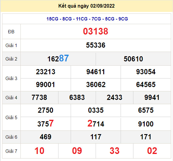Click the Giải 3 number 36062
The image size is (173, 161).
point(96,85)
